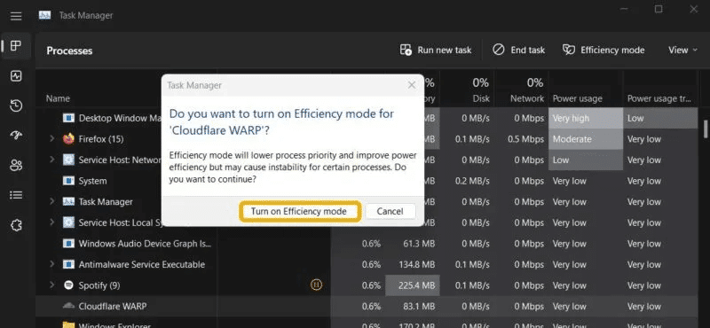Click the System process icon

point(68,181)
